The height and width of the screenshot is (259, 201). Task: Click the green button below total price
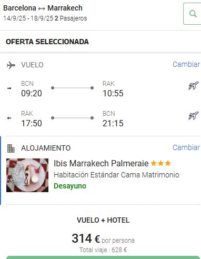click(x=103, y=257)
